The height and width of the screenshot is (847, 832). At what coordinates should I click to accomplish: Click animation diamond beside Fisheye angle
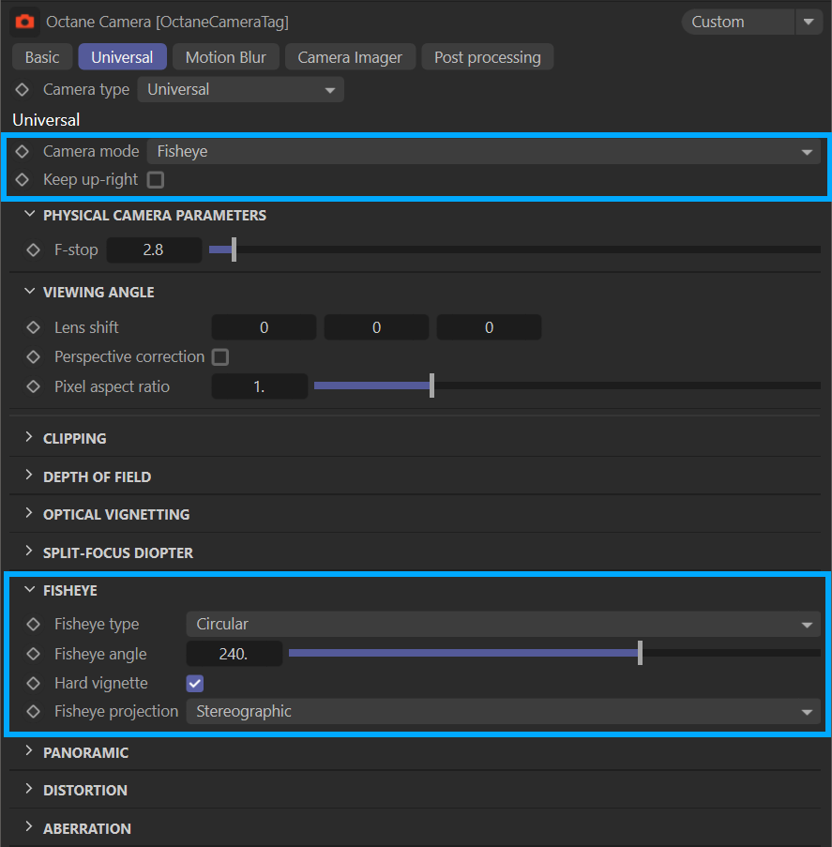[x=34, y=654]
